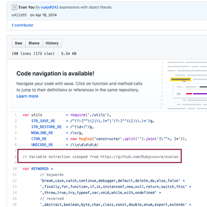The width and height of the screenshot is (207, 207).
Task: Select line number 13
Action: [x=15, y=187]
